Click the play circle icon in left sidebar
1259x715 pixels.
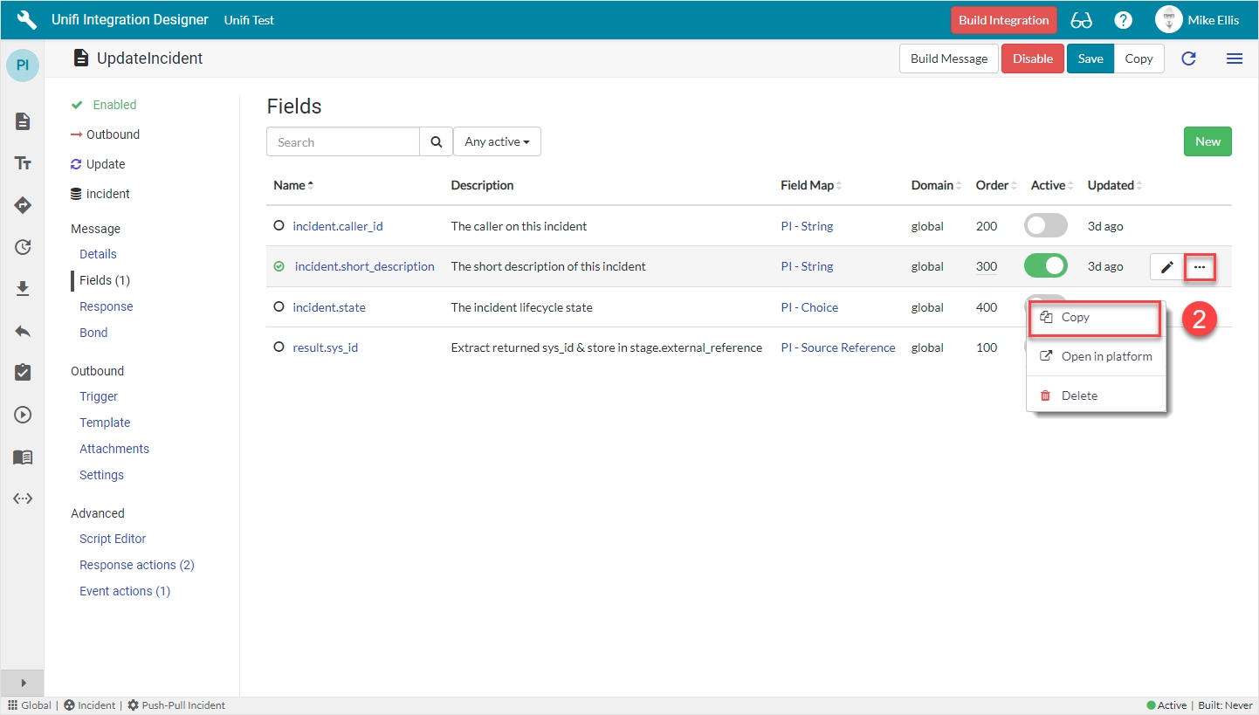pyautogui.click(x=23, y=415)
